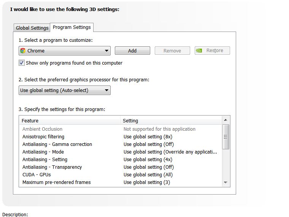
Task: Click the NVIDIA logo on Restore button
Action: tap(199, 51)
